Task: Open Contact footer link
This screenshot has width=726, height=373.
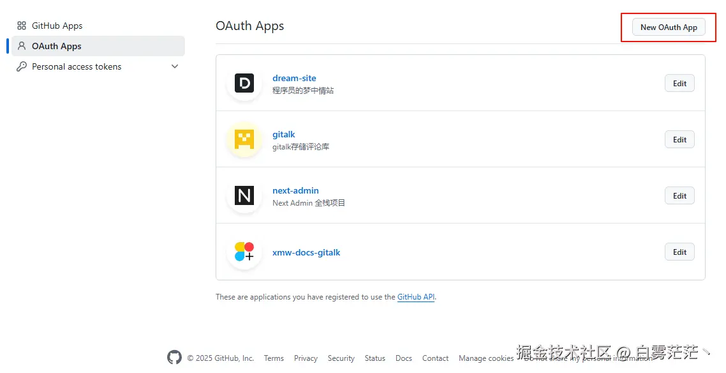Action: pyautogui.click(x=435, y=358)
